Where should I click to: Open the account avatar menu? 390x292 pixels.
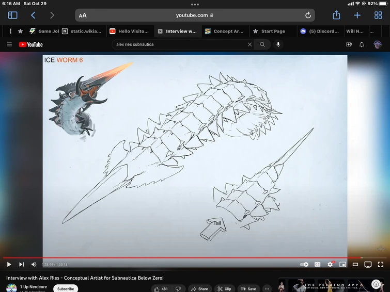pyautogui.click(x=377, y=44)
